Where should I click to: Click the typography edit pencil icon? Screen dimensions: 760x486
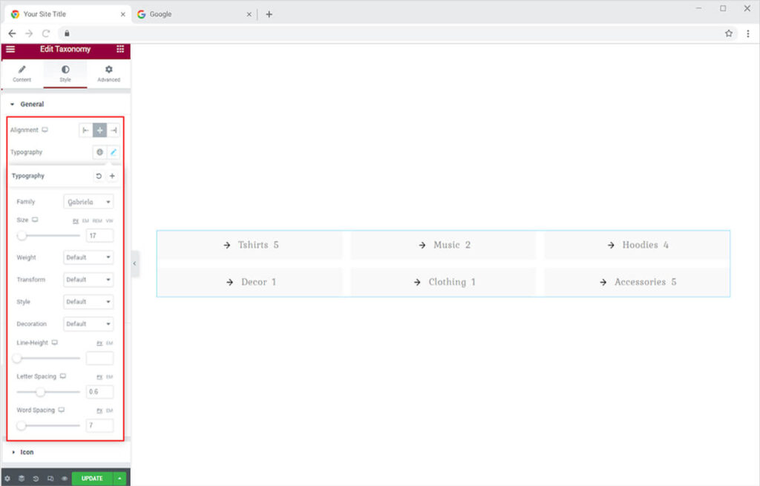tap(113, 152)
